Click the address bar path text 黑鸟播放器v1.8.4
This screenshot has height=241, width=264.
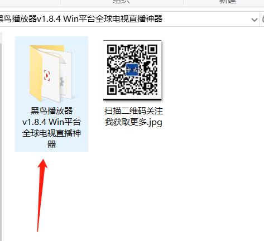coord(30,19)
